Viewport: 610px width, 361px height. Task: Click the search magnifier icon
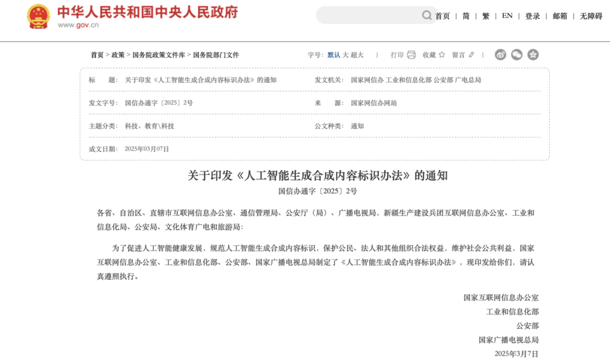(x=427, y=15)
